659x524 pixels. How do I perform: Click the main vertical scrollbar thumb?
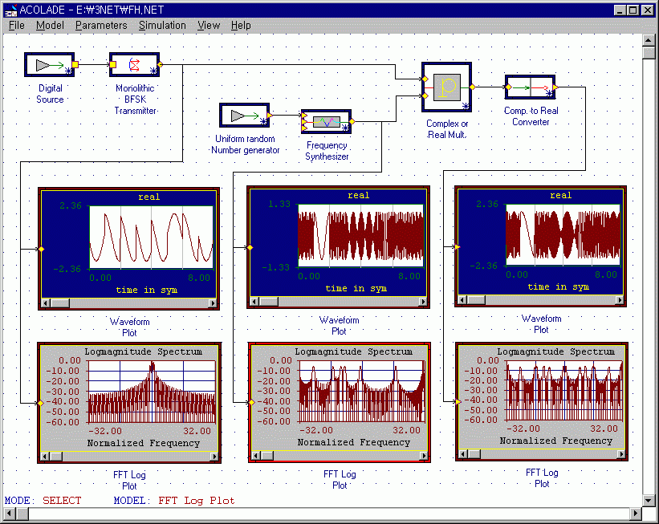point(649,53)
